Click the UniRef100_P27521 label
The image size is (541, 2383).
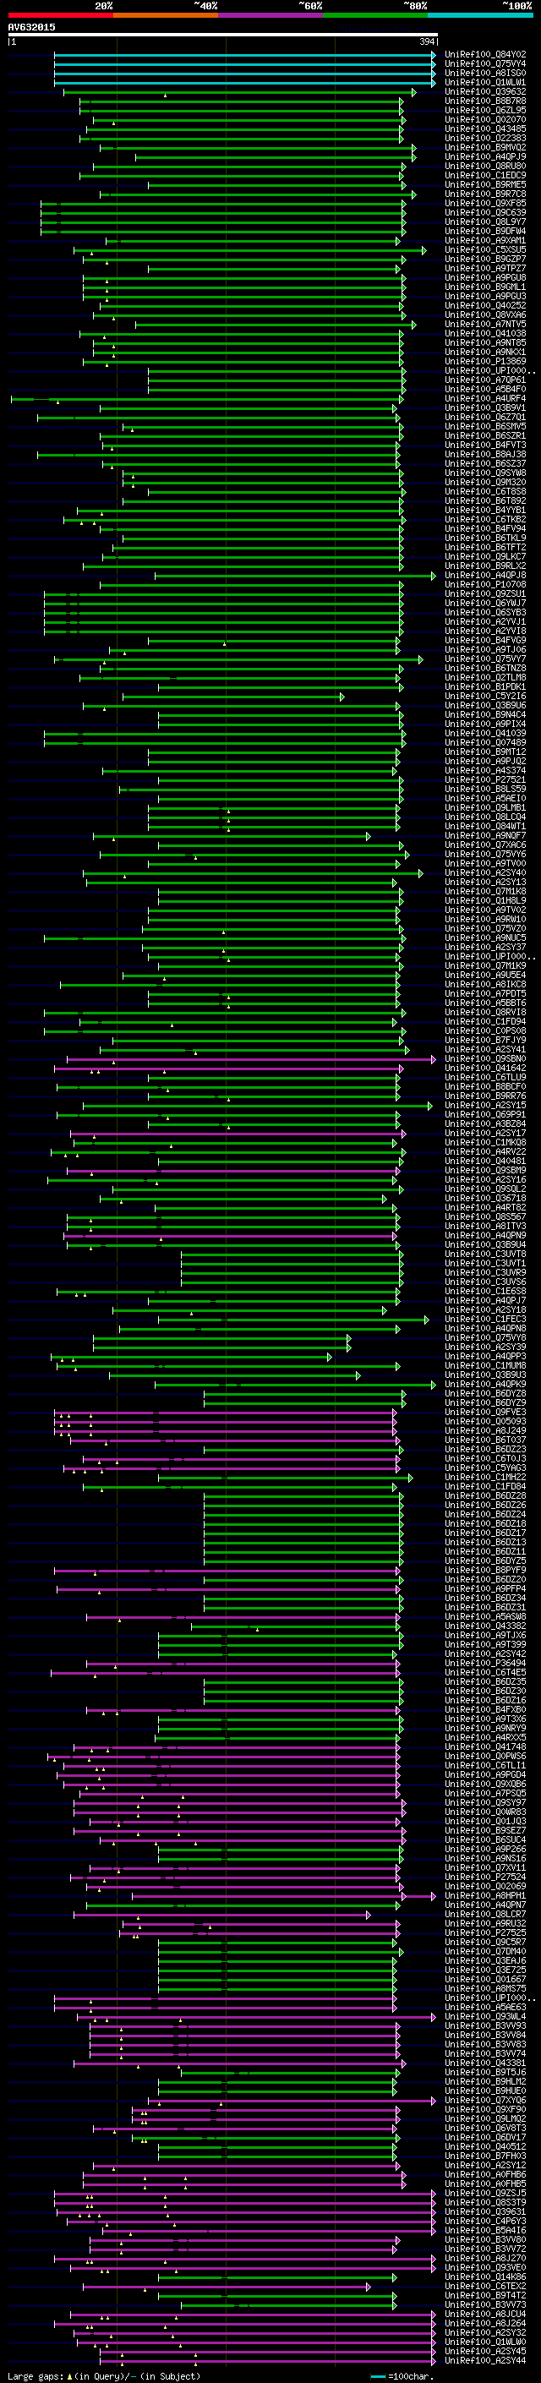(x=485, y=780)
